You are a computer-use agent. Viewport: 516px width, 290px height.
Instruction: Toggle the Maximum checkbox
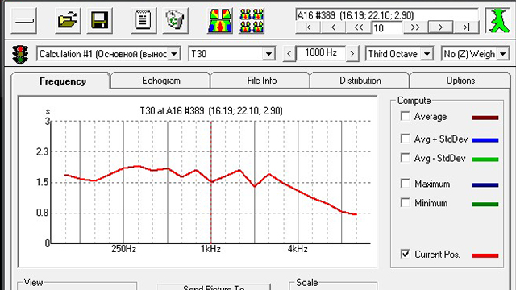[x=405, y=183]
